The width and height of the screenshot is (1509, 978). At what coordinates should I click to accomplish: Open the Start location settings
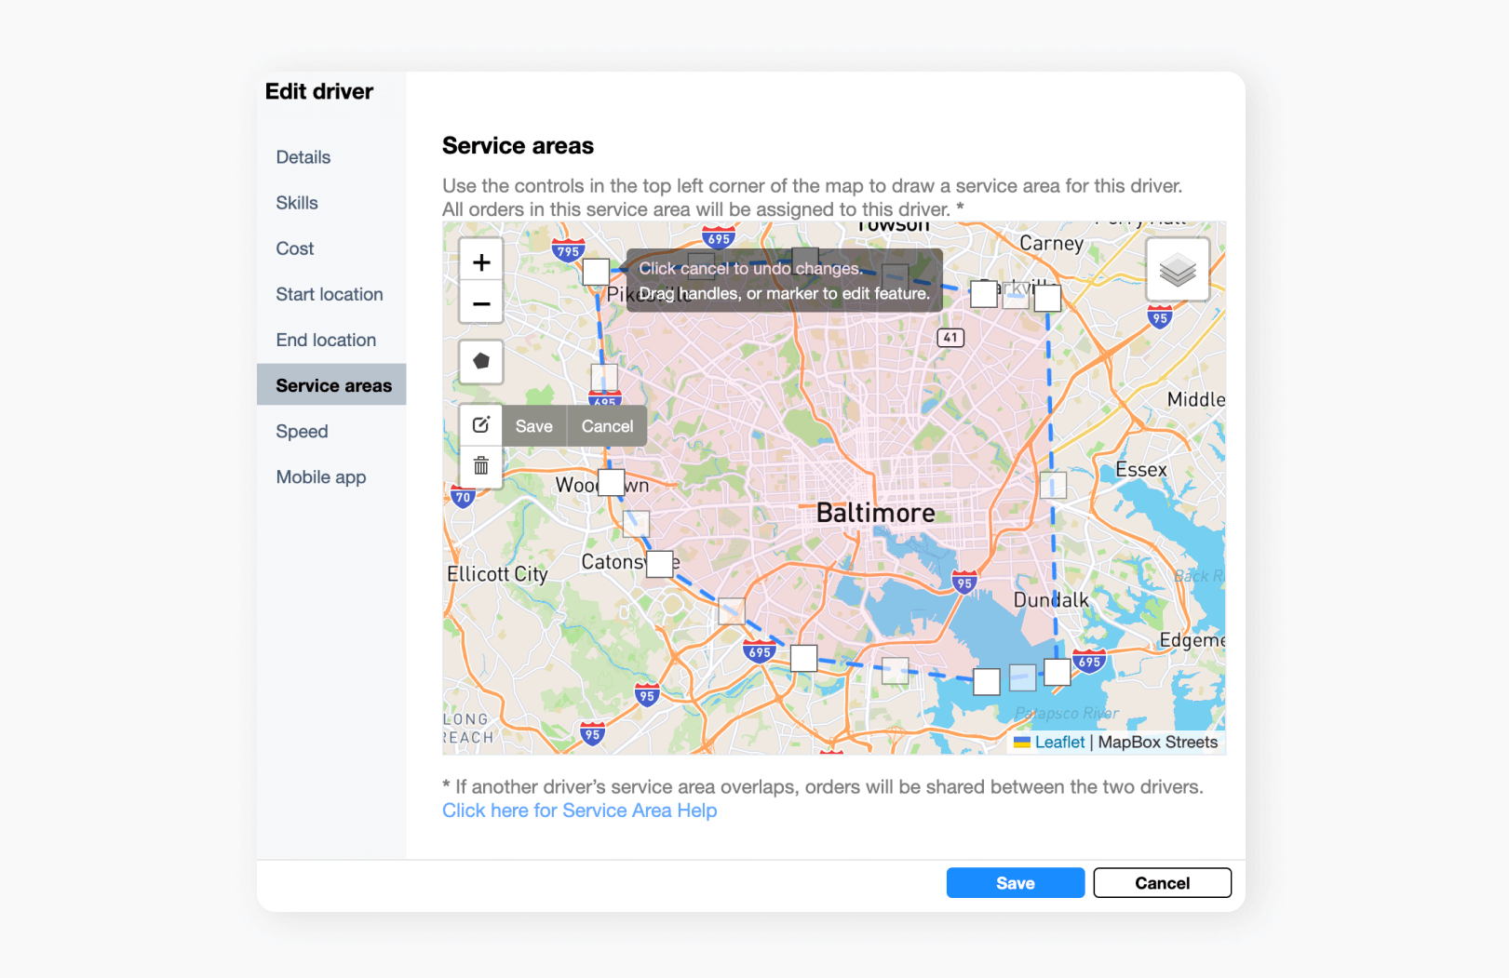(x=329, y=294)
